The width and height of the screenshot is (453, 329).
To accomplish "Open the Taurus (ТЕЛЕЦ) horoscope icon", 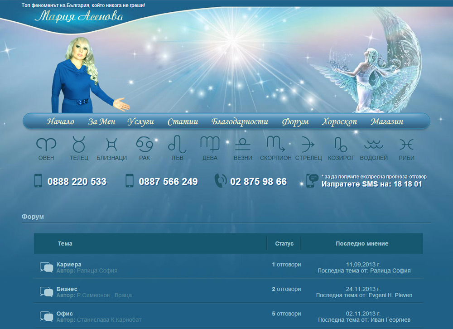I will pos(79,145).
